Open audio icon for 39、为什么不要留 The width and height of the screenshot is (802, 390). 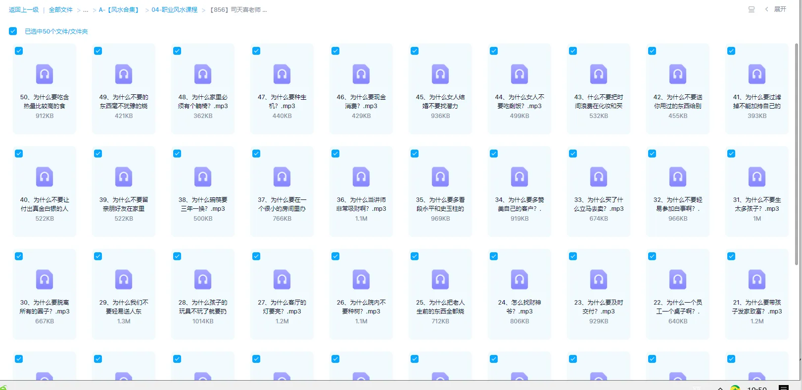click(x=124, y=177)
